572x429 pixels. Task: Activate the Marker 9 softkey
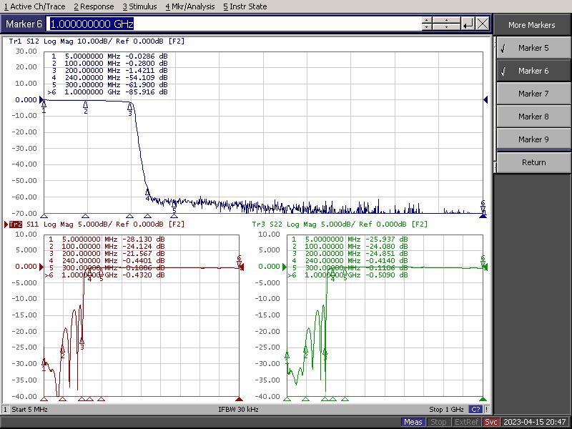pyautogui.click(x=533, y=139)
